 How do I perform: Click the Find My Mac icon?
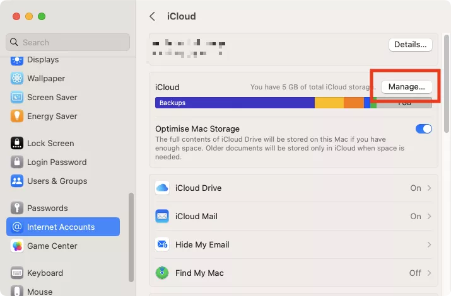[162, 273]
